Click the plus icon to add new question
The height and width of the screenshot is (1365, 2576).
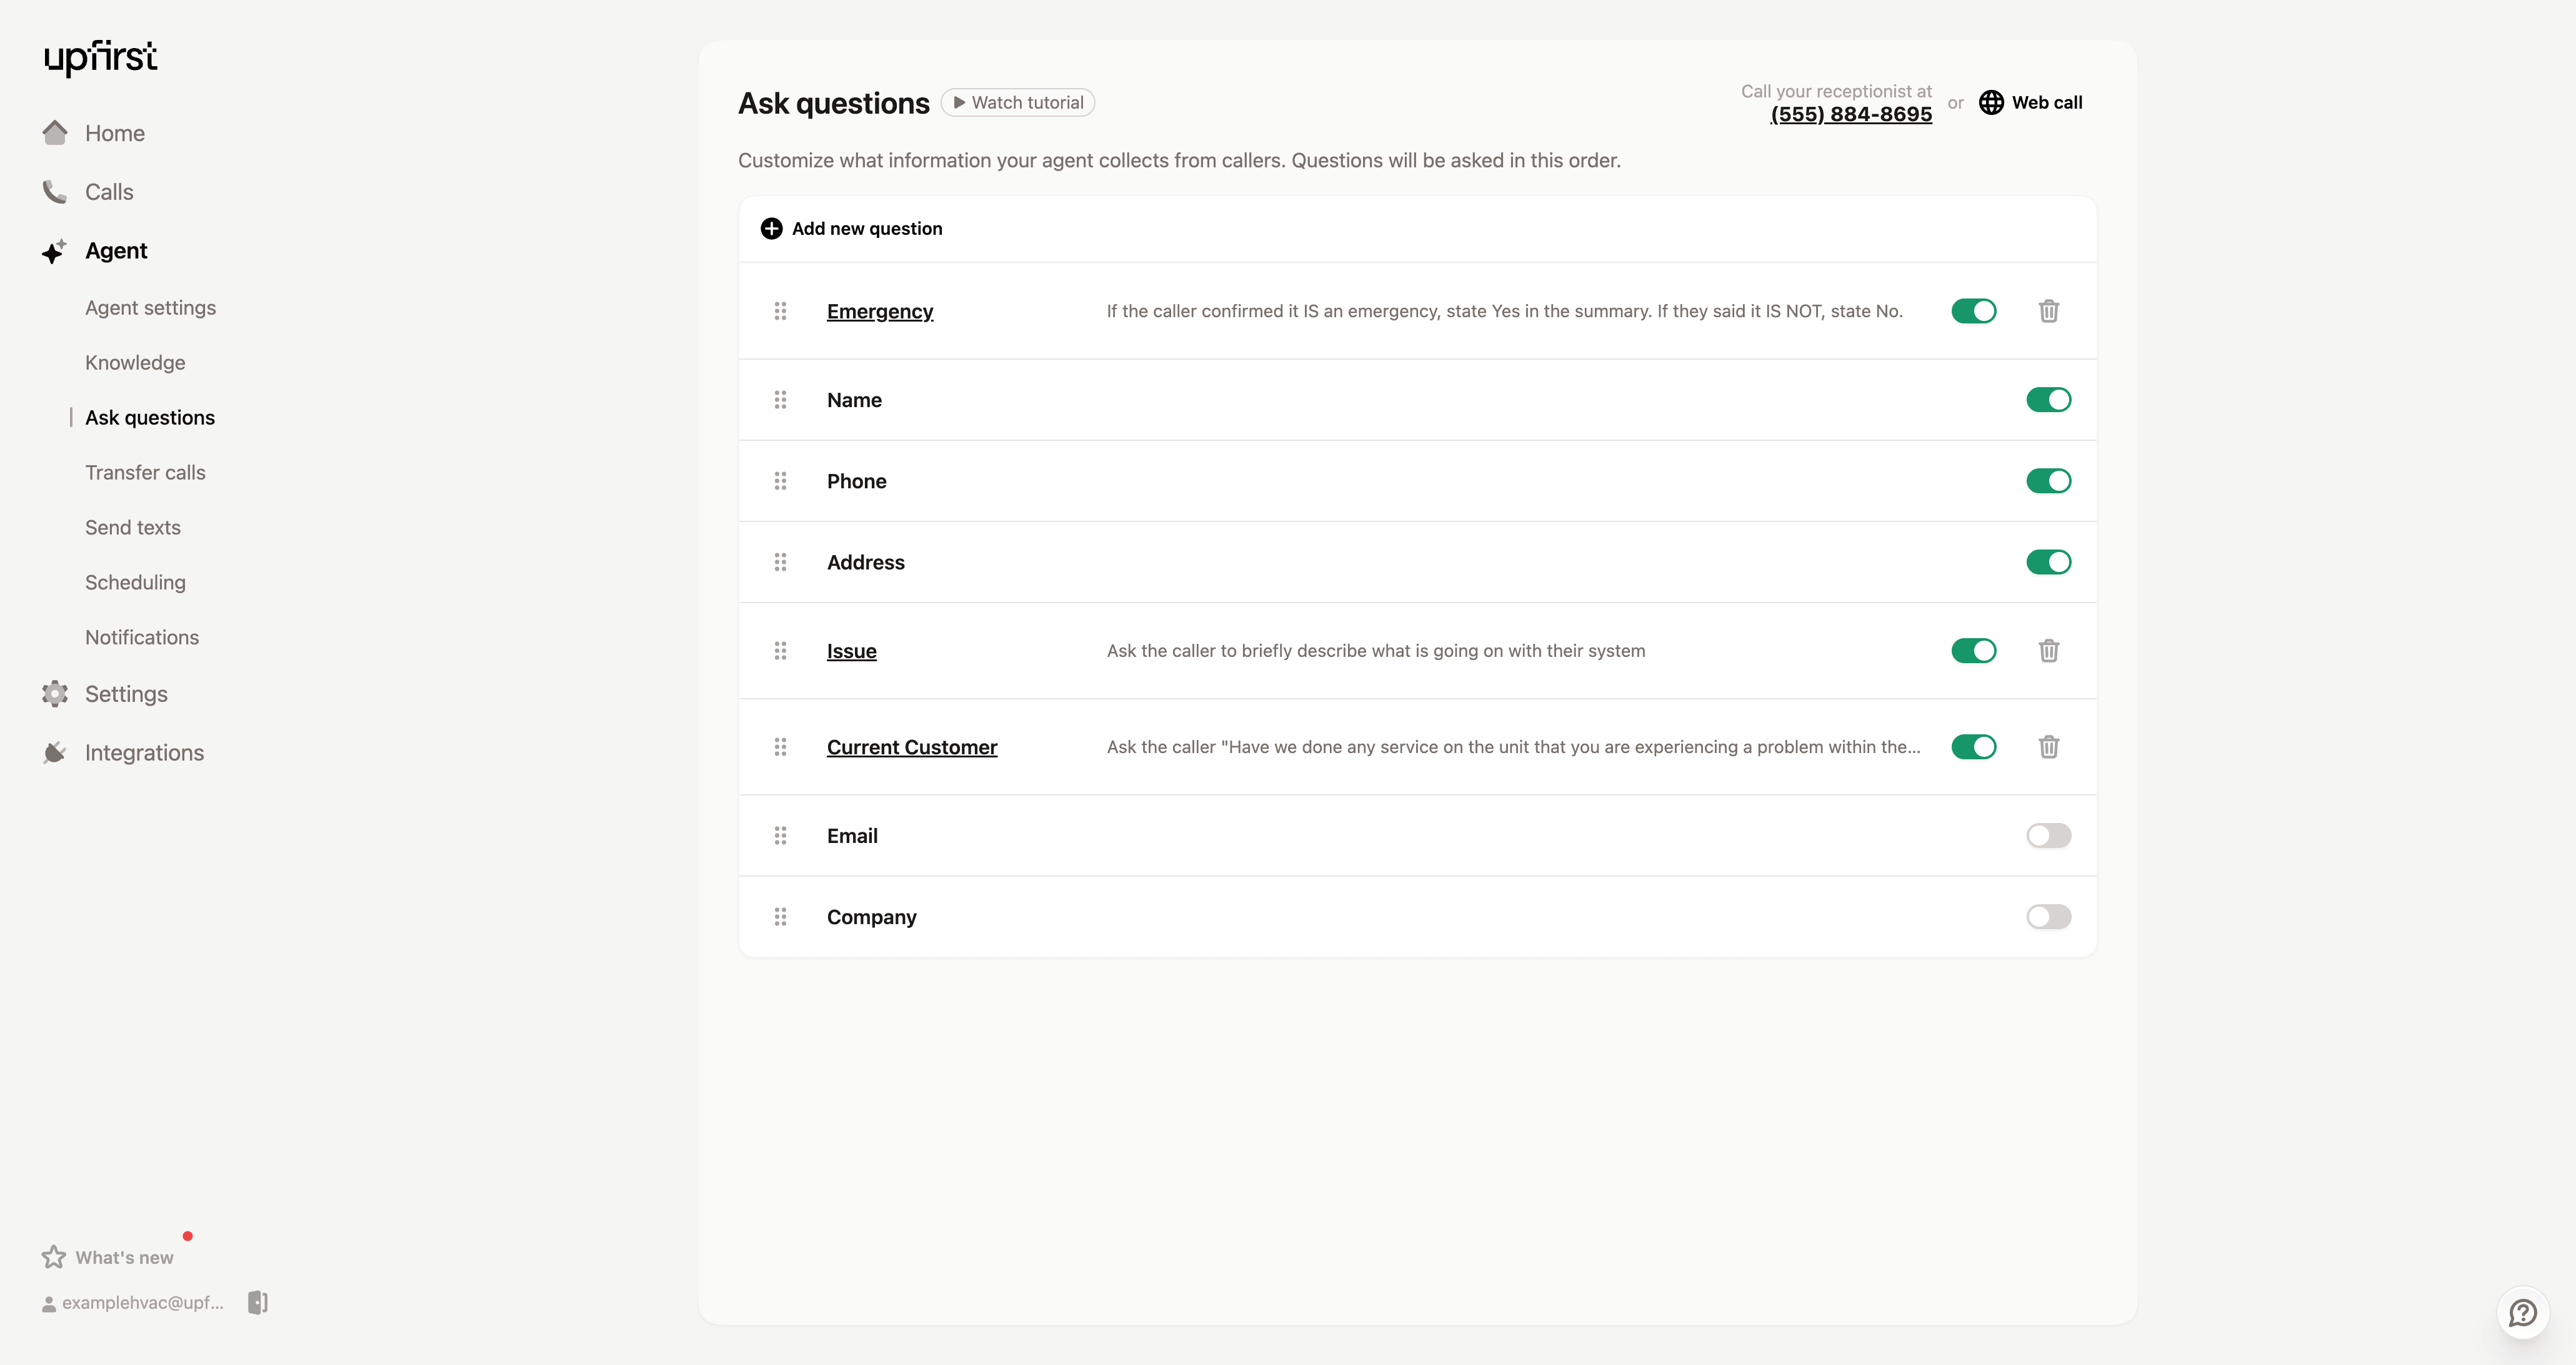pyautogui.click(x=771, y=228)
